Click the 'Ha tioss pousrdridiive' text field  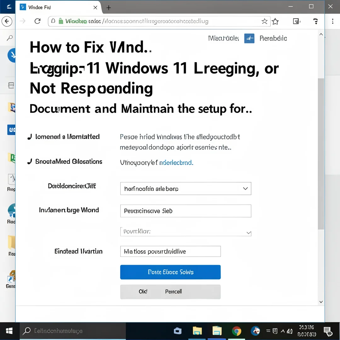coord(170,251)
